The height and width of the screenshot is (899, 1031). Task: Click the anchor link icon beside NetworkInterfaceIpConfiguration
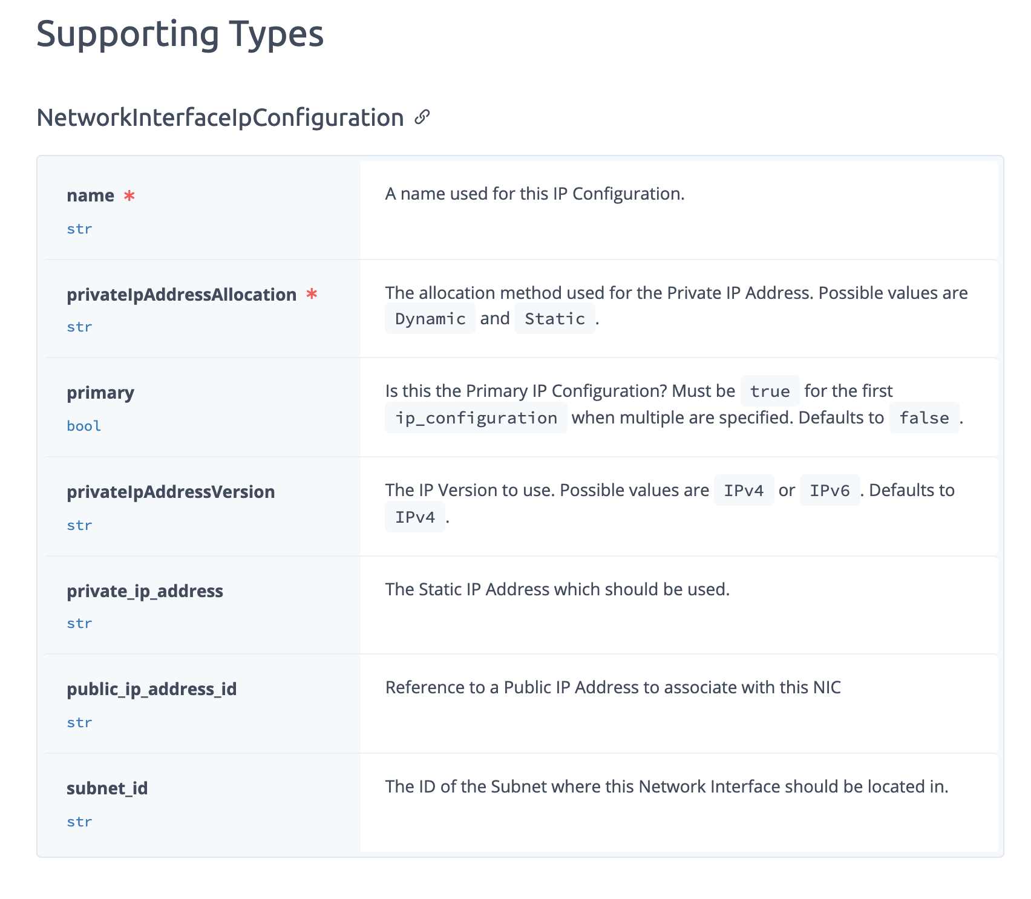click(422, 117)
